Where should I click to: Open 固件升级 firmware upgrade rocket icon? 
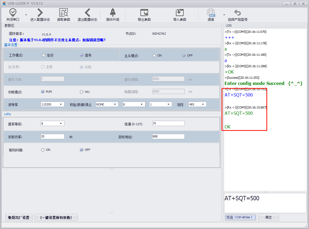pos(113,13)
